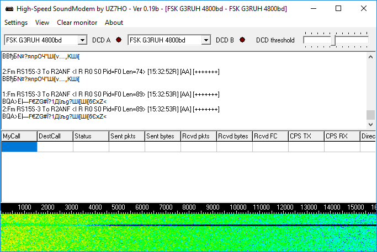Click the CPS RX column header

[342, 136]
